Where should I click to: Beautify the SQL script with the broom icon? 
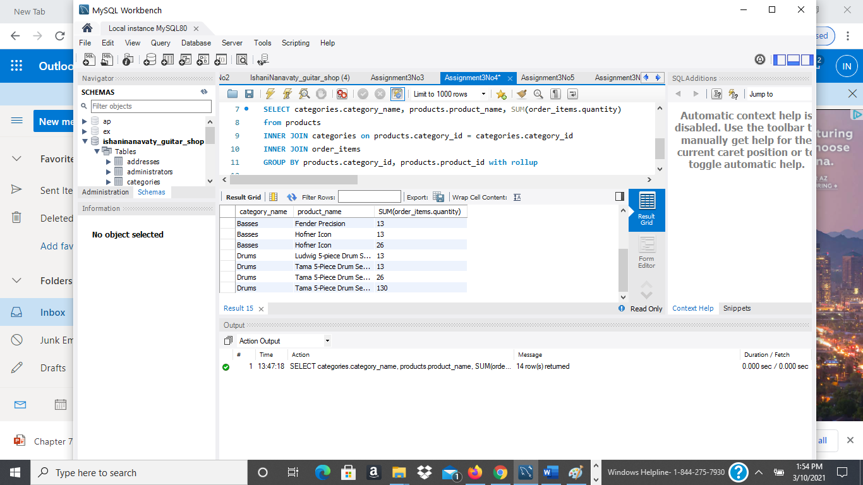point(521,93)
